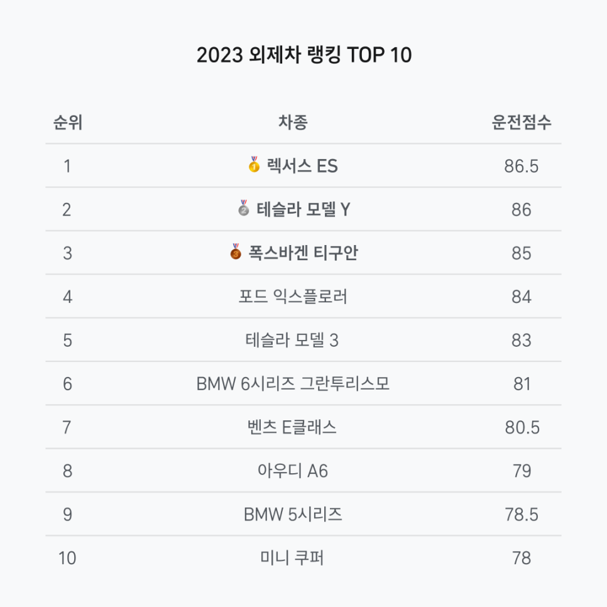Click the silver medal icon beside 테슬라 모델 Y
The height and width of the screenshot is (607, 607).
(x=244, y=208)
